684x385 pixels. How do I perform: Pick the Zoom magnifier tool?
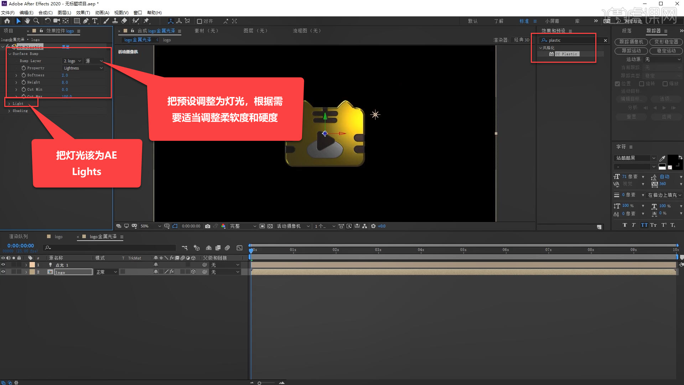(36, 21)
